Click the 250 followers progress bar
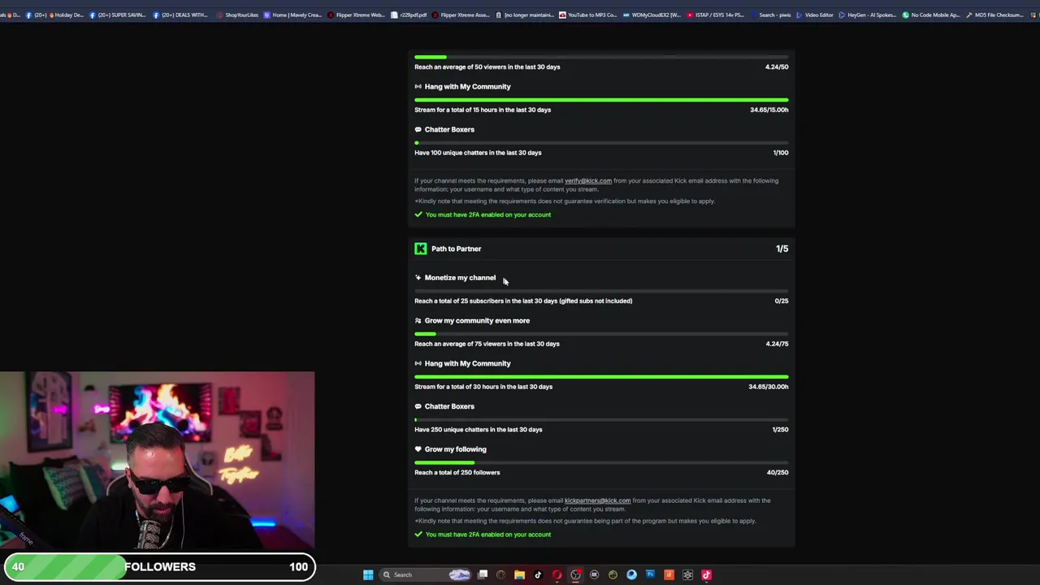 601,462
